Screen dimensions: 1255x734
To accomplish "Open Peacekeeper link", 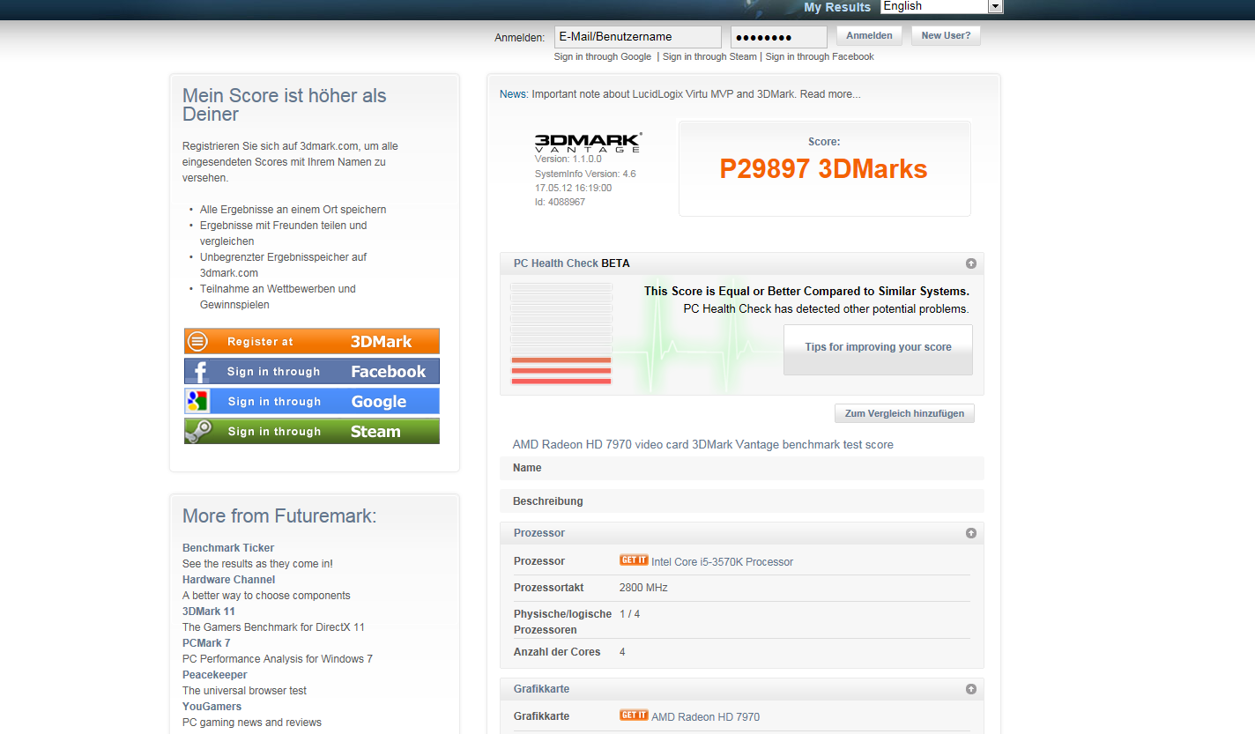I will (x=215, y=675).
